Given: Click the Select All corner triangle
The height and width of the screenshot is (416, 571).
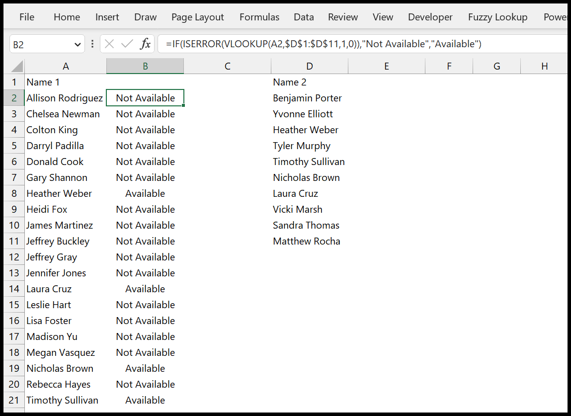Looking at the screenshot, I should pos(17,66).
